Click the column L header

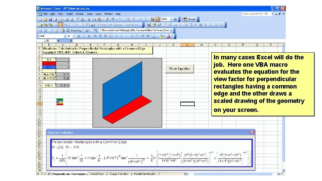(x=187, y=45)
